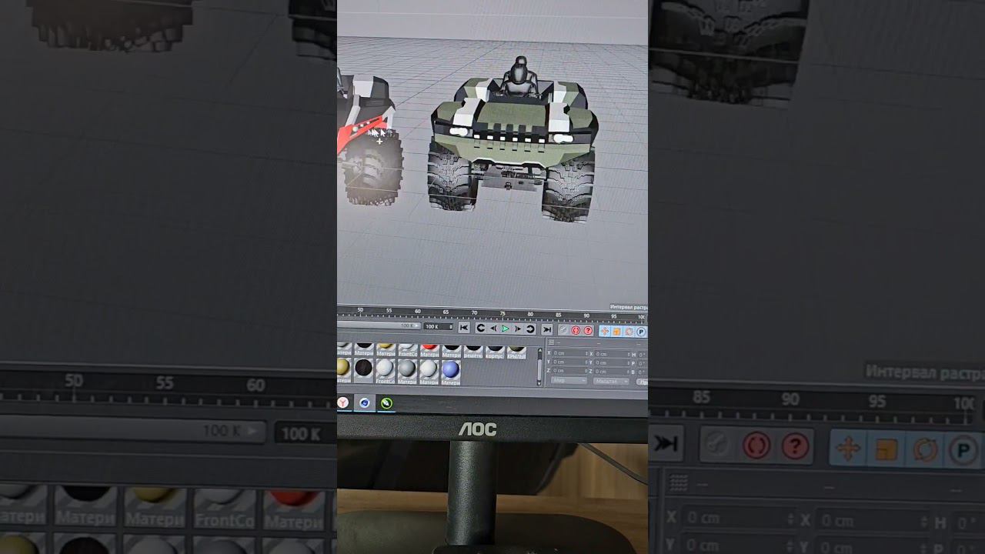Click the coordinates manager grip dots icon
Screen dimensions: 985x554
551,342
